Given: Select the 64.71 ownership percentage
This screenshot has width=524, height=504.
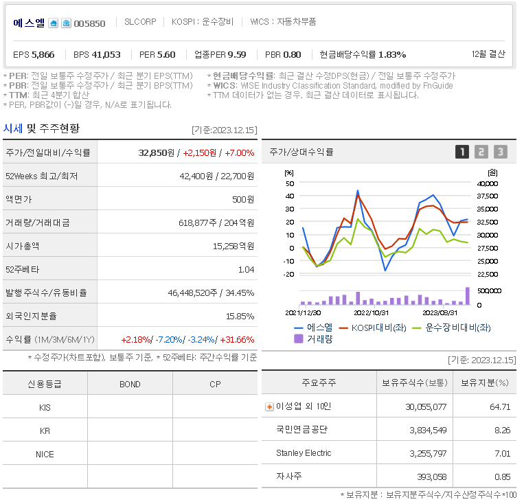Looking at the screenshot, I should point(500,406).
